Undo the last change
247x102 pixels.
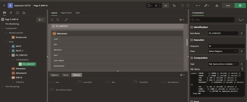tap(182, 5)
